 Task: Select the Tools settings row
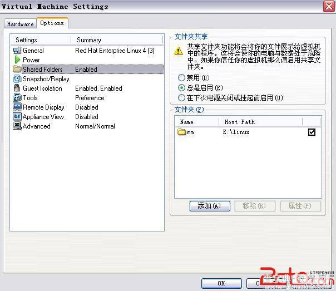click(88, 97)
